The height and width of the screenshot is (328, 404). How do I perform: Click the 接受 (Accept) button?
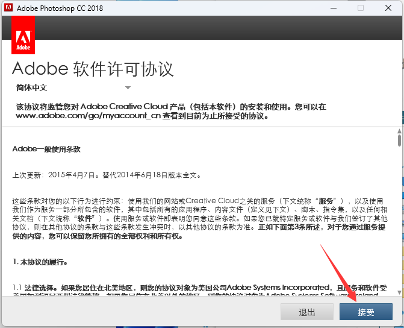(x=365, y=312)
